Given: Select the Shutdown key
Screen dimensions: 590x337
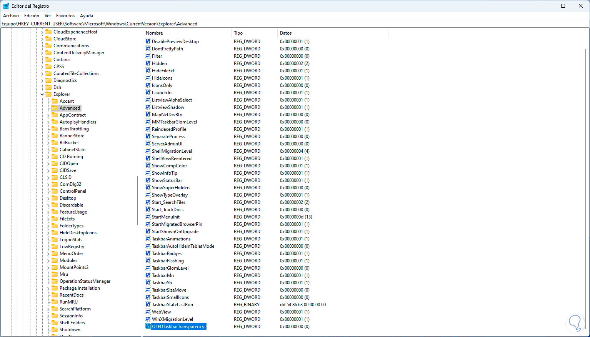Looking at the screenshot, I should tap(70, 330).
